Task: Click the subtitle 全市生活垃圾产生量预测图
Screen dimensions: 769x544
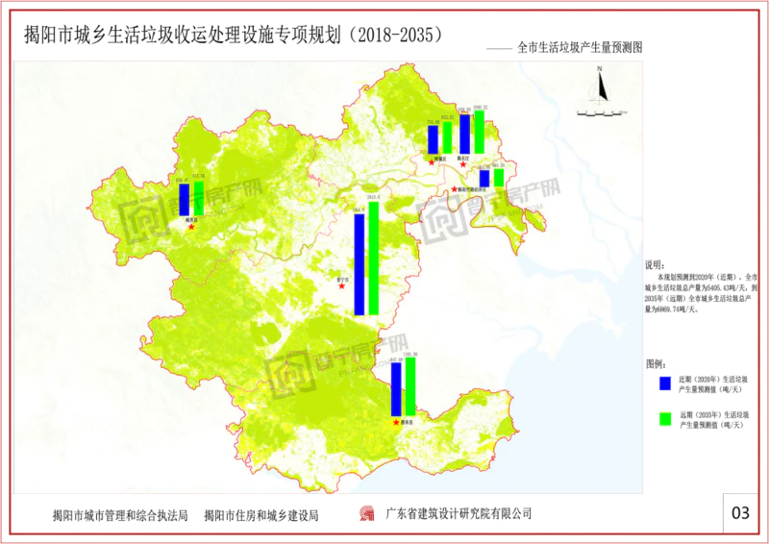Action: point(579,46)
